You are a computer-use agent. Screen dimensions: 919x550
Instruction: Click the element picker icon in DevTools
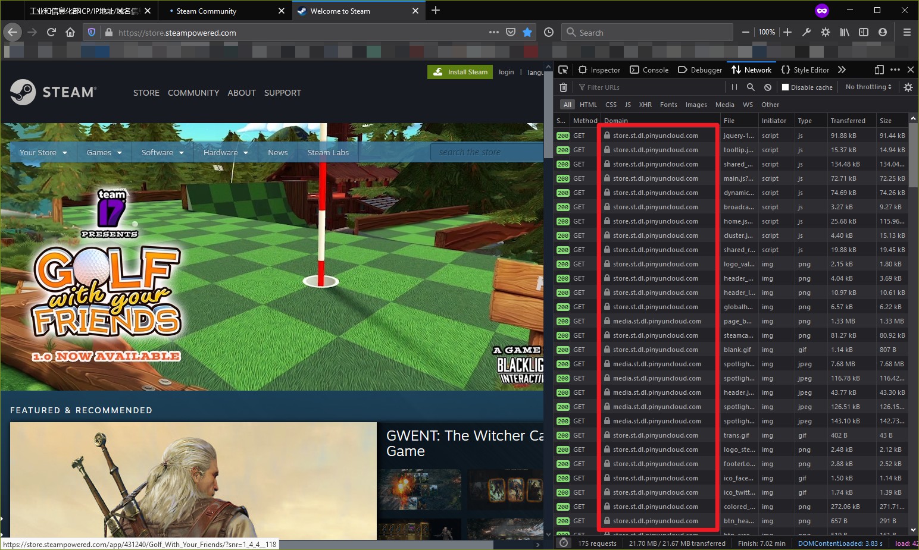pos(563,70)
